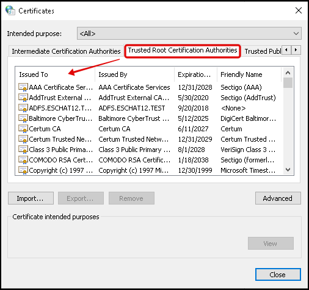309x290 pixels.
Task: Select 'Certum Trusted Ne...' entry
Action: click(x=60, y=139)
